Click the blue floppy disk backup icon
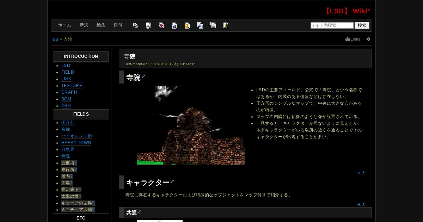Viewport: 423px width, 222px height. pos(174,25)
